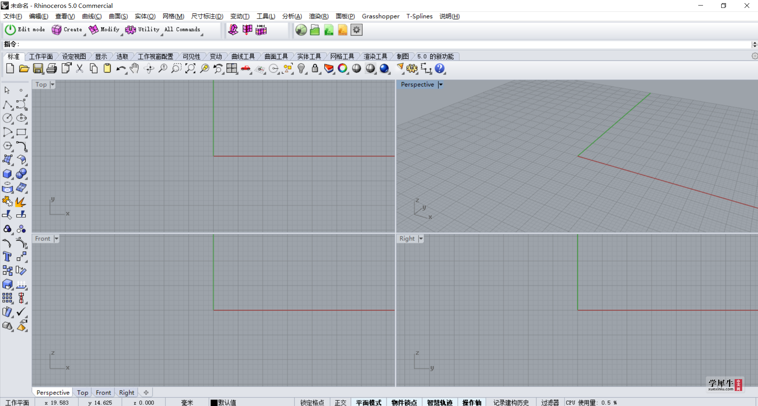Click the color wheel icon
758x406 pixels.
click(343, 69)
